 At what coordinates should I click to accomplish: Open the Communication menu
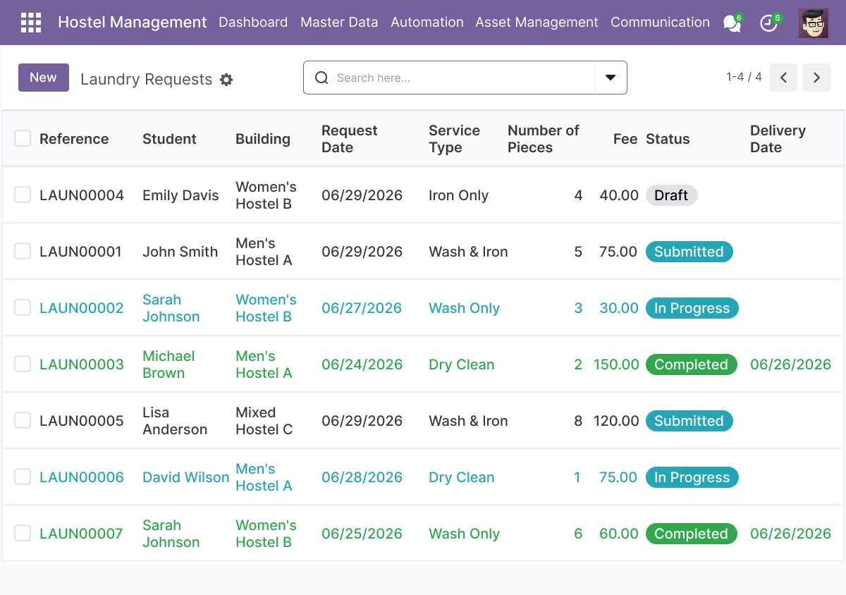click(660, 23)
